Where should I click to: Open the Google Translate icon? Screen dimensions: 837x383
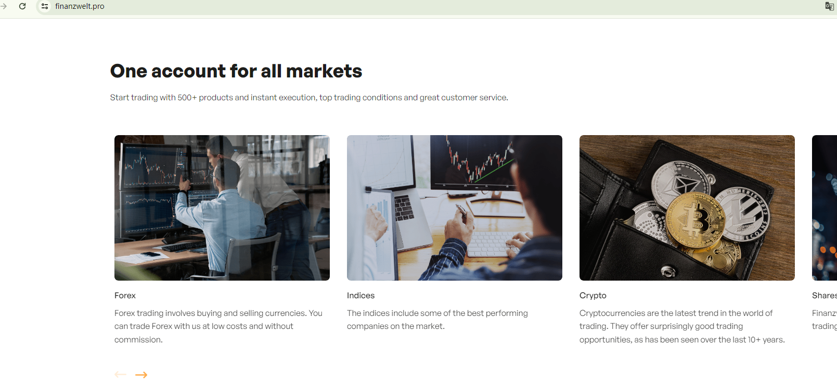click(x=829, y=6)
